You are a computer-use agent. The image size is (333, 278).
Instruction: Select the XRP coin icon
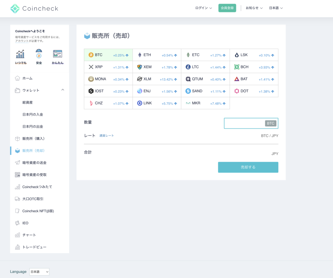[x=91, y=67]
